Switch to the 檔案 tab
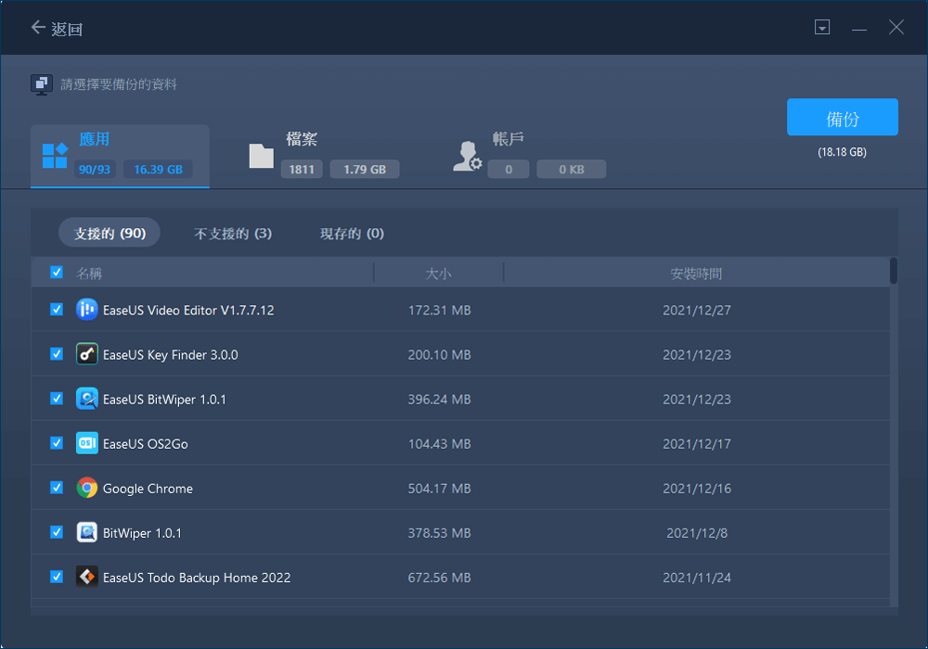 pyautogui.click(x=324, y=155)
